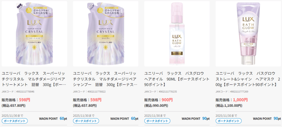Open the Bath Glow hair oil bottle image

tap(177, 34)
